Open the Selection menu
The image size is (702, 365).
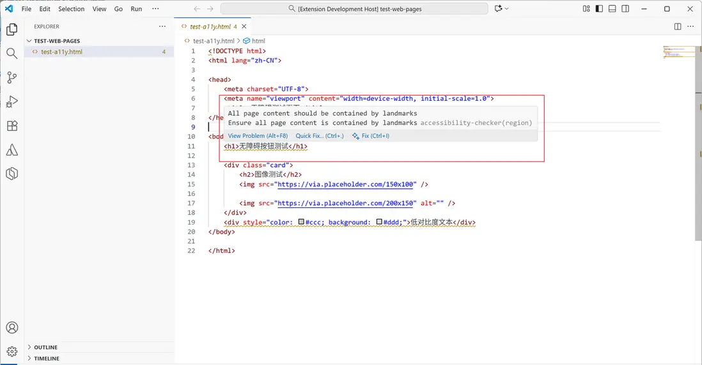point(71,9)
